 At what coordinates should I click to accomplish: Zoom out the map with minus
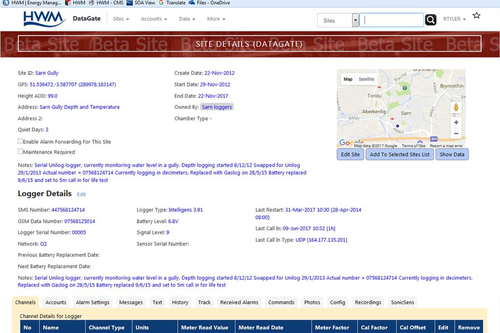coord(456,133)
